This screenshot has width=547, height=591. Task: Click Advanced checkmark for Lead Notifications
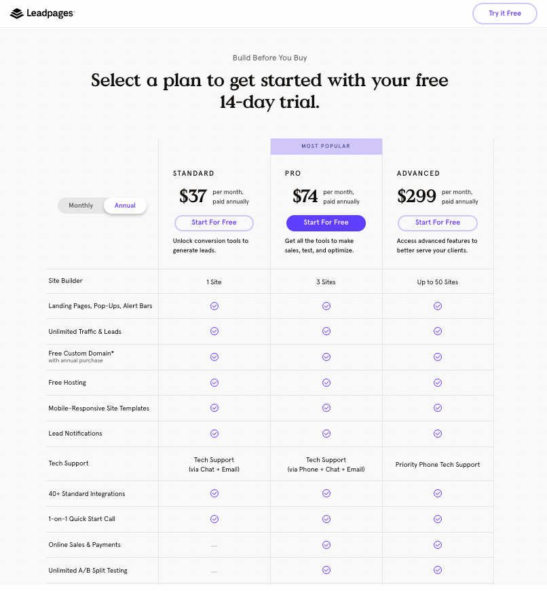coord(438,434)
